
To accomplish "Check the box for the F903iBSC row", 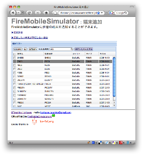I will (x=15, y=95).
